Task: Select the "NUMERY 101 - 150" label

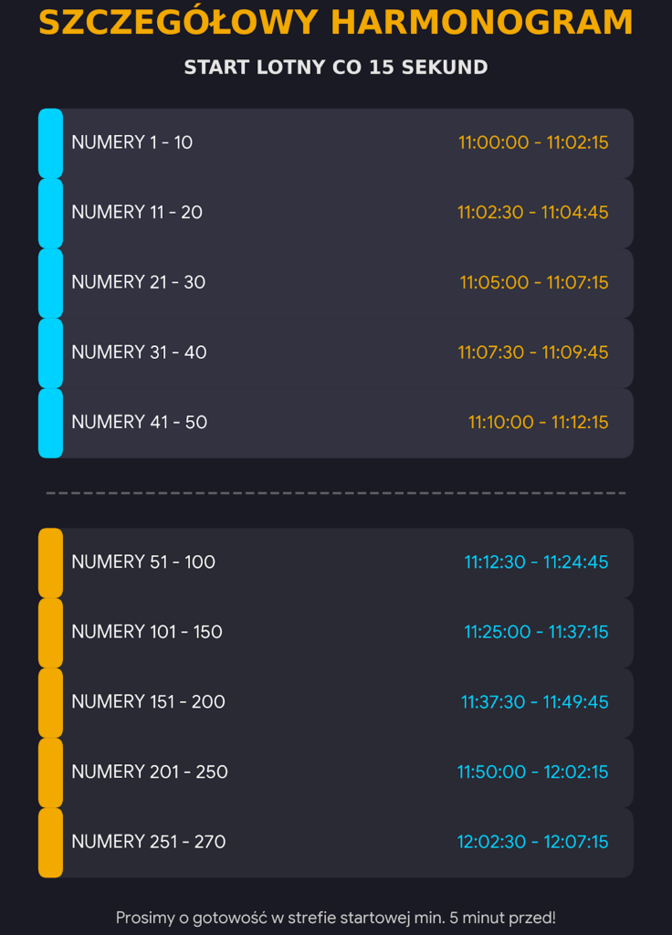Action: tap(147, 632)
